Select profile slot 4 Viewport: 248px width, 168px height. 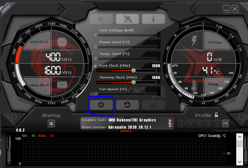(208, 124)
